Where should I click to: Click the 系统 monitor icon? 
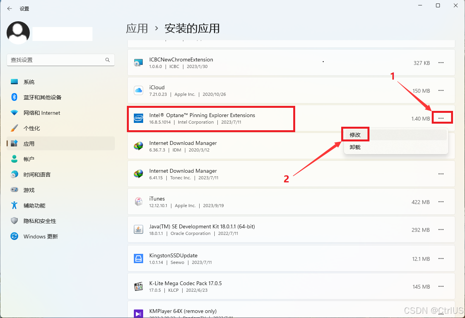pos(14,82)
